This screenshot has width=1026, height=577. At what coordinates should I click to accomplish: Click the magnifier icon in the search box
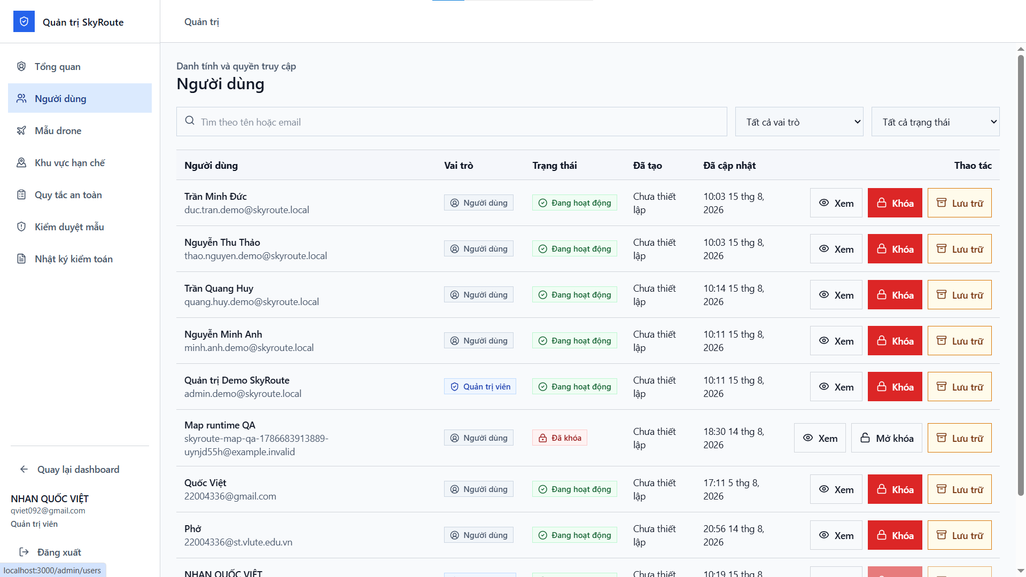[190, 121]
